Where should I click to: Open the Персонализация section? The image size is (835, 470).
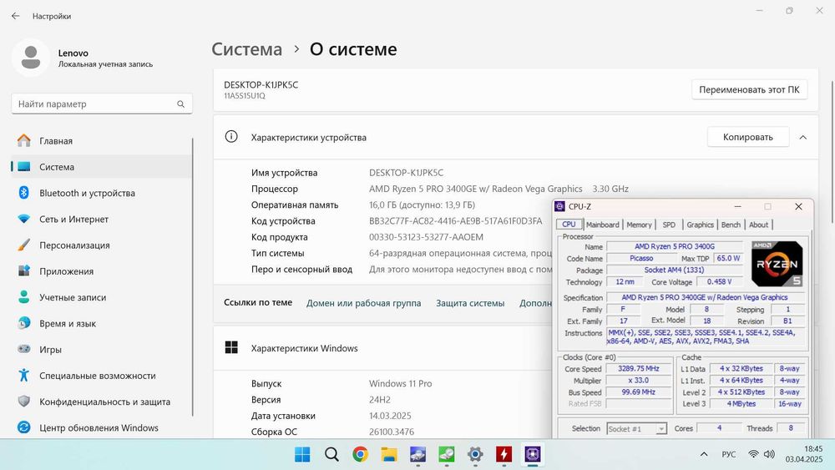point(101,245)
